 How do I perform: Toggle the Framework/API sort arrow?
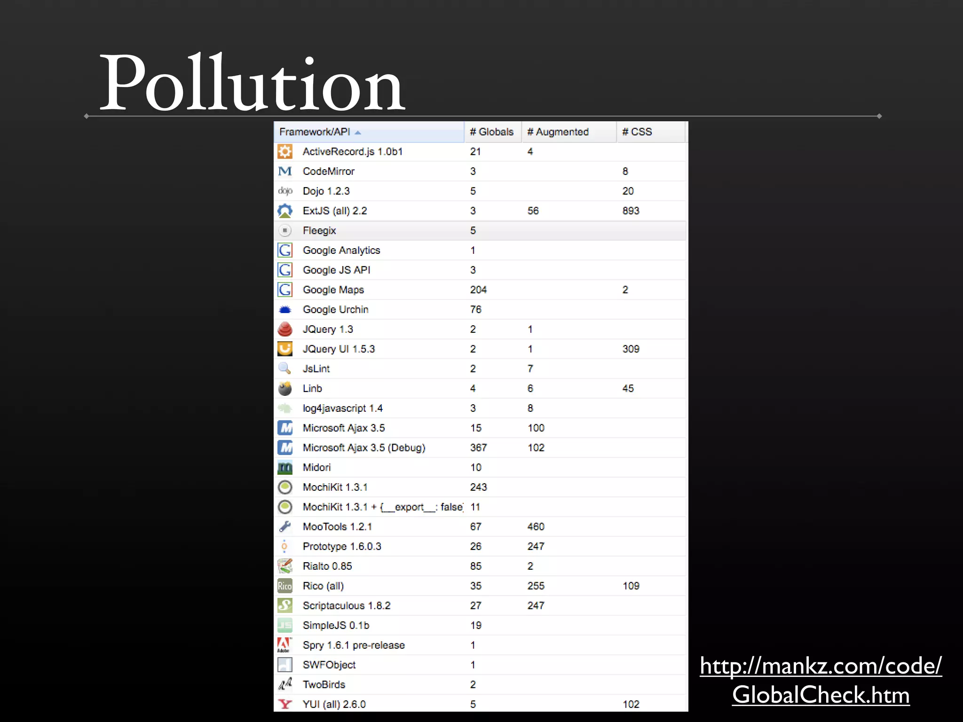pos(358,133)
